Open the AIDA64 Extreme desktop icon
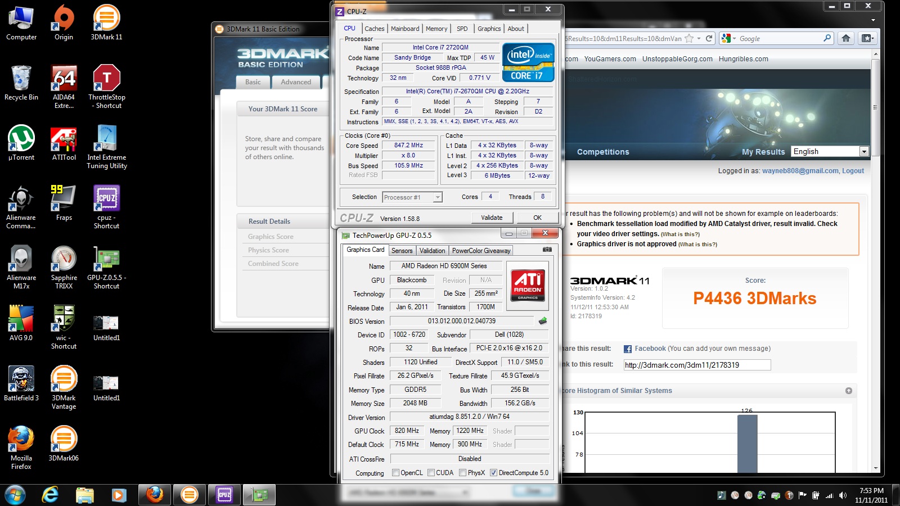Screen dimensions: 900x506 pyautogui.click(x=64, y=87)
